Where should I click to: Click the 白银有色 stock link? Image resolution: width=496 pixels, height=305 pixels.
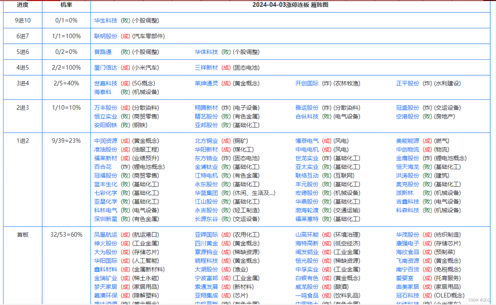point(307,278)
